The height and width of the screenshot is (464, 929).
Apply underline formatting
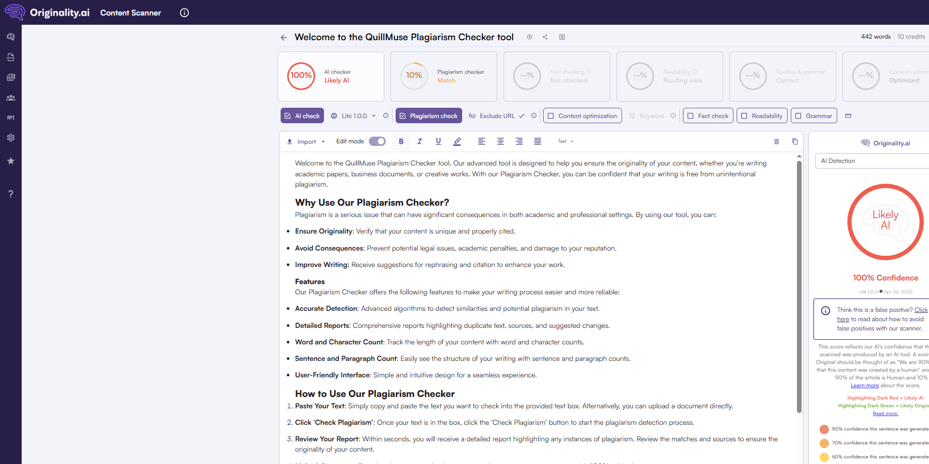click(x=438, y=141)
